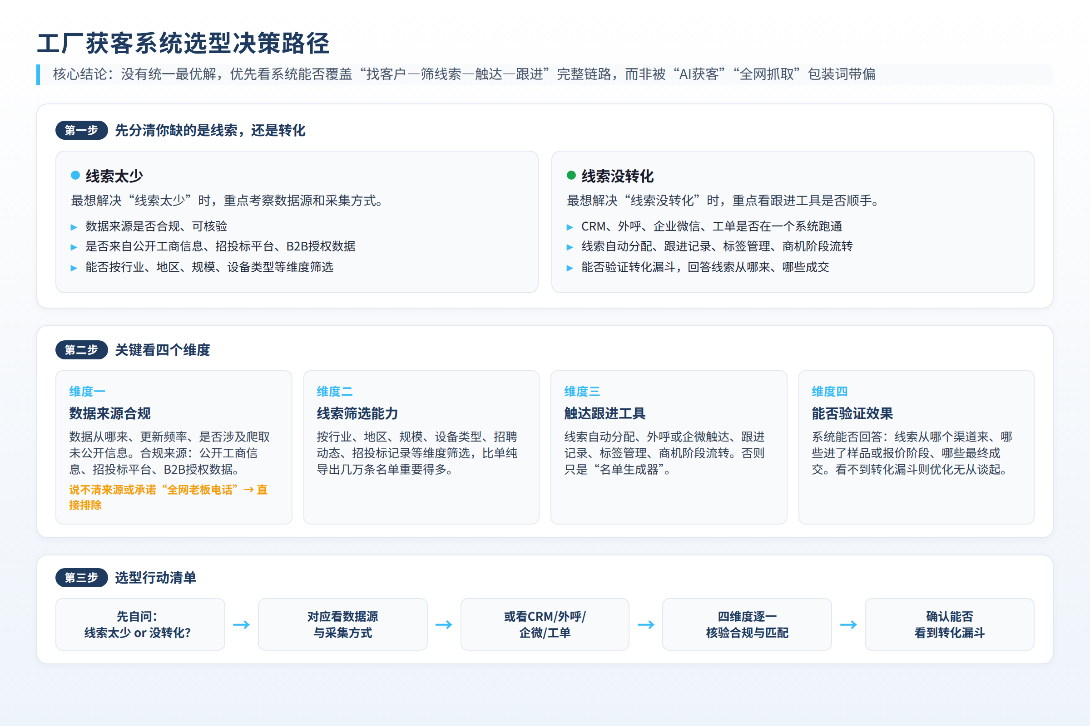Click the heading 选型行动清单
Screen dimensions: 1090x726
(x=156, y=577)
